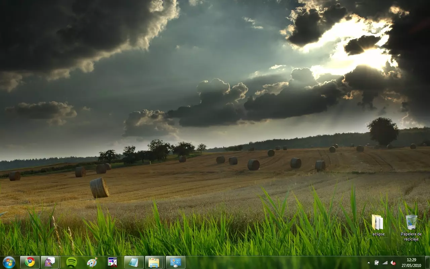
Task: Open the Snipping Tool taskbar icon
Action: point(112,262)
